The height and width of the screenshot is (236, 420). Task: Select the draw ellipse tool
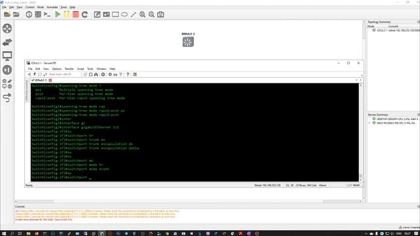pos(124,14)
